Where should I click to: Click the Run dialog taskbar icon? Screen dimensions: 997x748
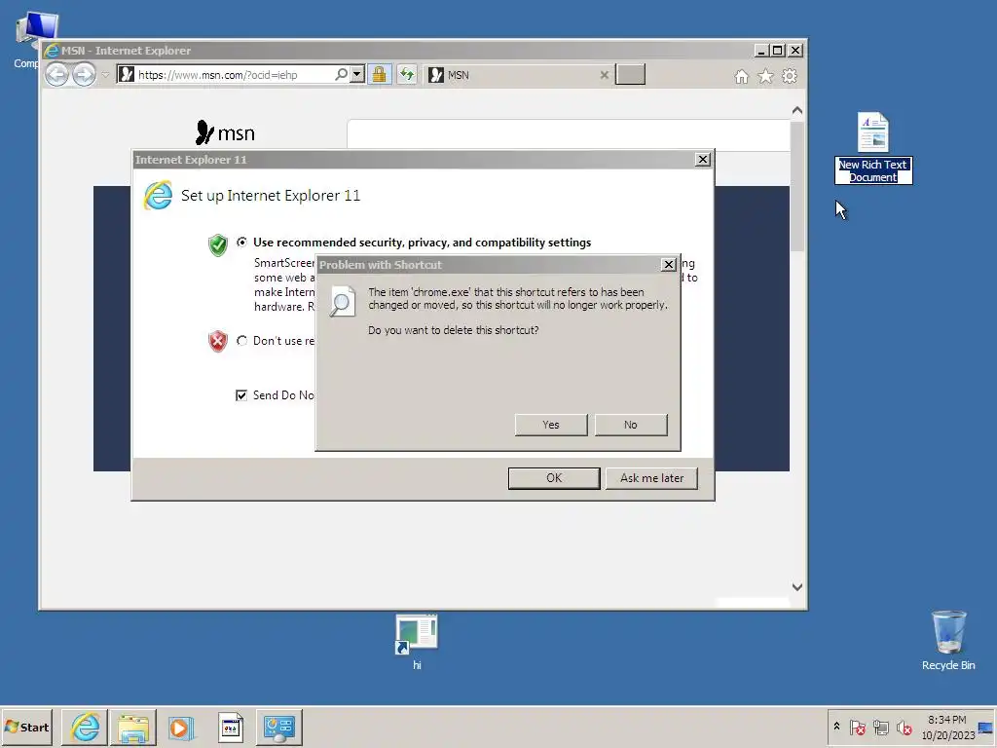click(x=231, y=727)
